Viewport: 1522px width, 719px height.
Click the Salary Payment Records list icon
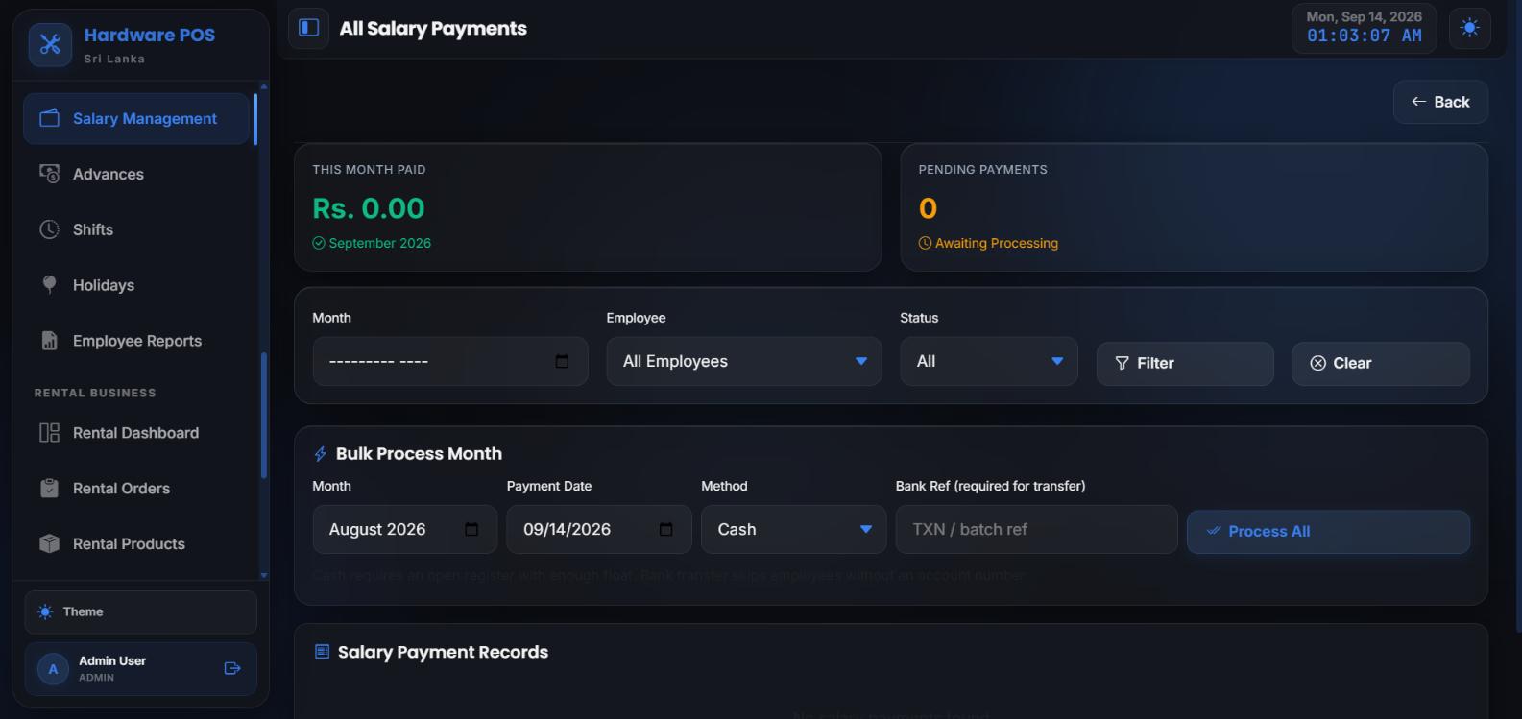coord(323,652)
